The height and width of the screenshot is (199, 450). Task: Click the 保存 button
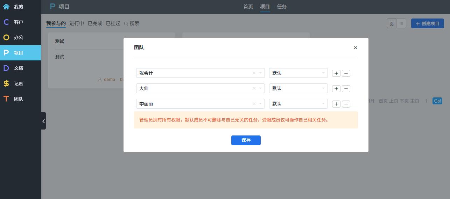[x=246, y=140]
